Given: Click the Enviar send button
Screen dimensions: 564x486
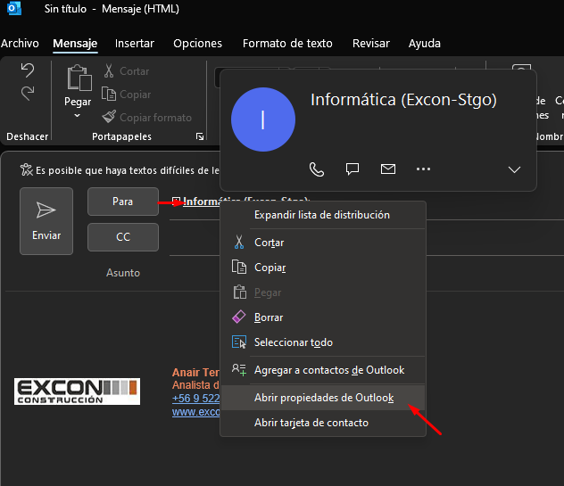Looking at the screenshot, I should (46, 221).
